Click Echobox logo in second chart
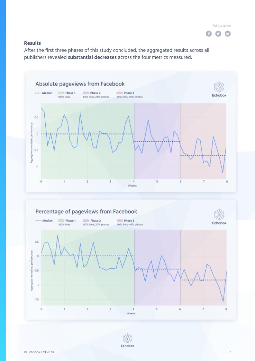The height and width of the screenshot is (361, 255). 219,217
